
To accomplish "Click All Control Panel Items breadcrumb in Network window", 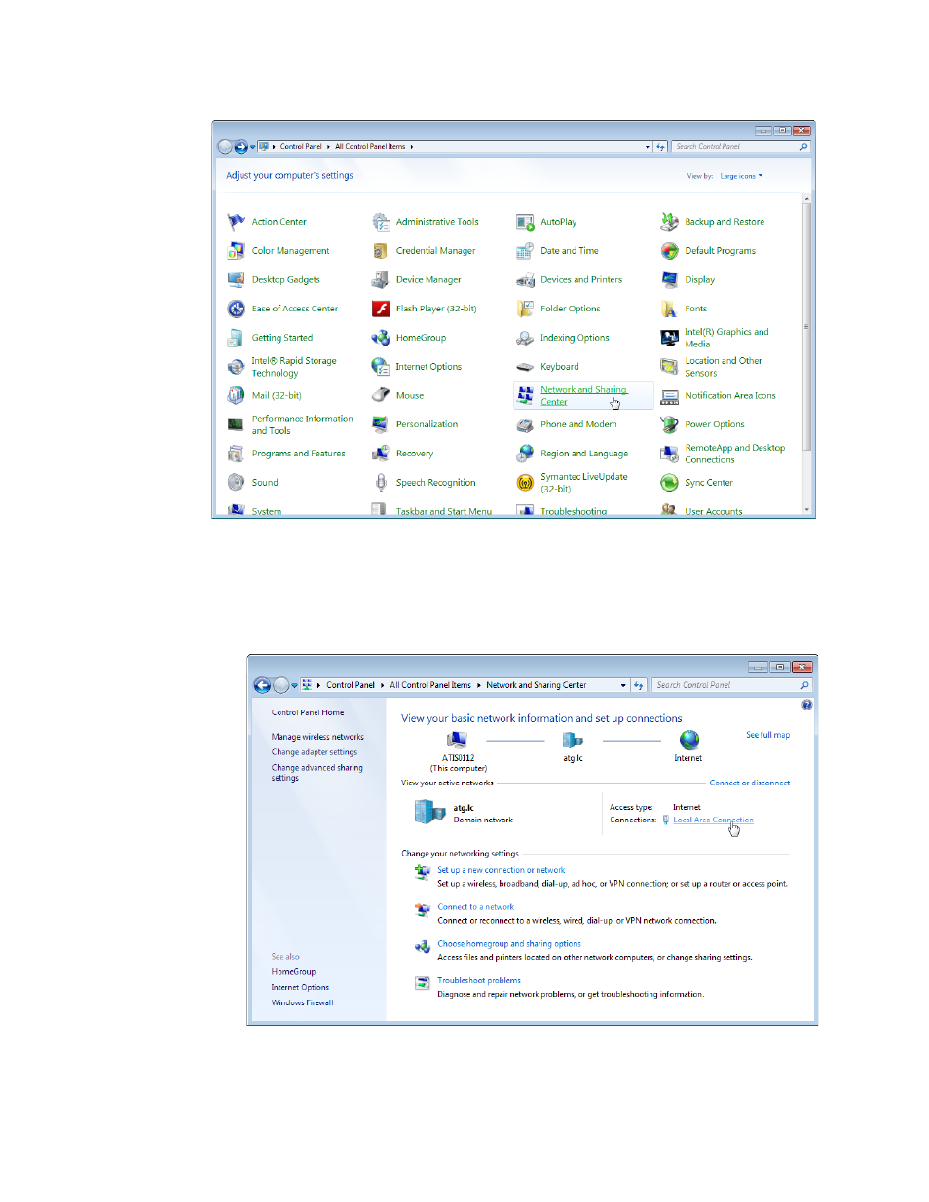I will click(x=430, y=685).
